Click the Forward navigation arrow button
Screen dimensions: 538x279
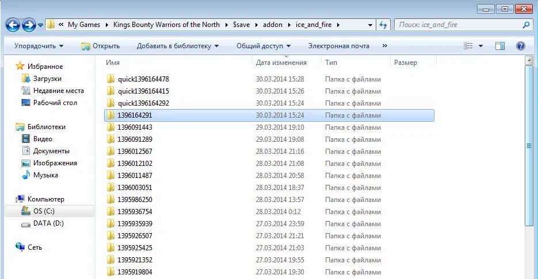coord(29,25)
